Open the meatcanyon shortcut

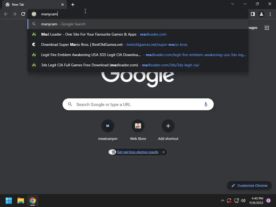[x=108, y=130]
